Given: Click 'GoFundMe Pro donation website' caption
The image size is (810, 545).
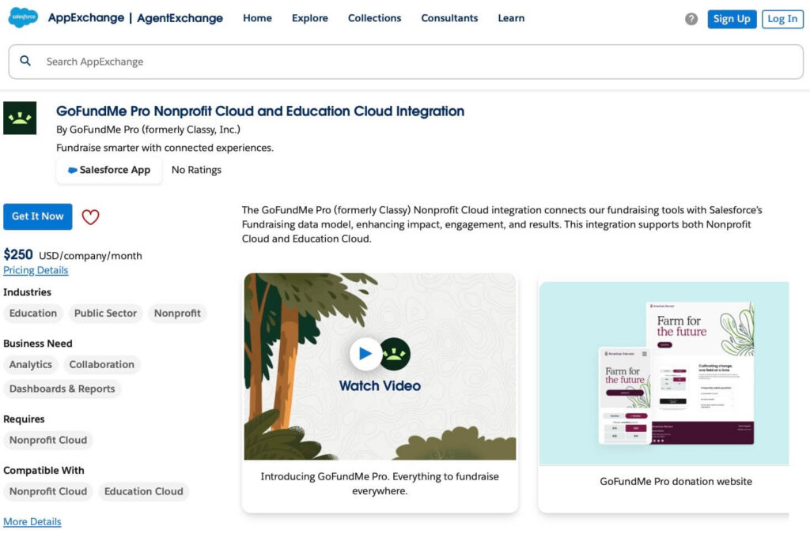Looking at the screenshot, I should [676, 482].
